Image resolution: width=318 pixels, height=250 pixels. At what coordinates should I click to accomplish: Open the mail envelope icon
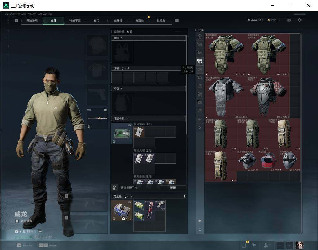(x=289, y=20)
